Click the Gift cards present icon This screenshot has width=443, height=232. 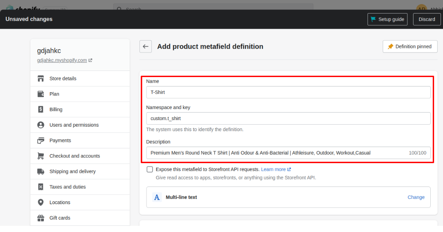click(41, 218)
